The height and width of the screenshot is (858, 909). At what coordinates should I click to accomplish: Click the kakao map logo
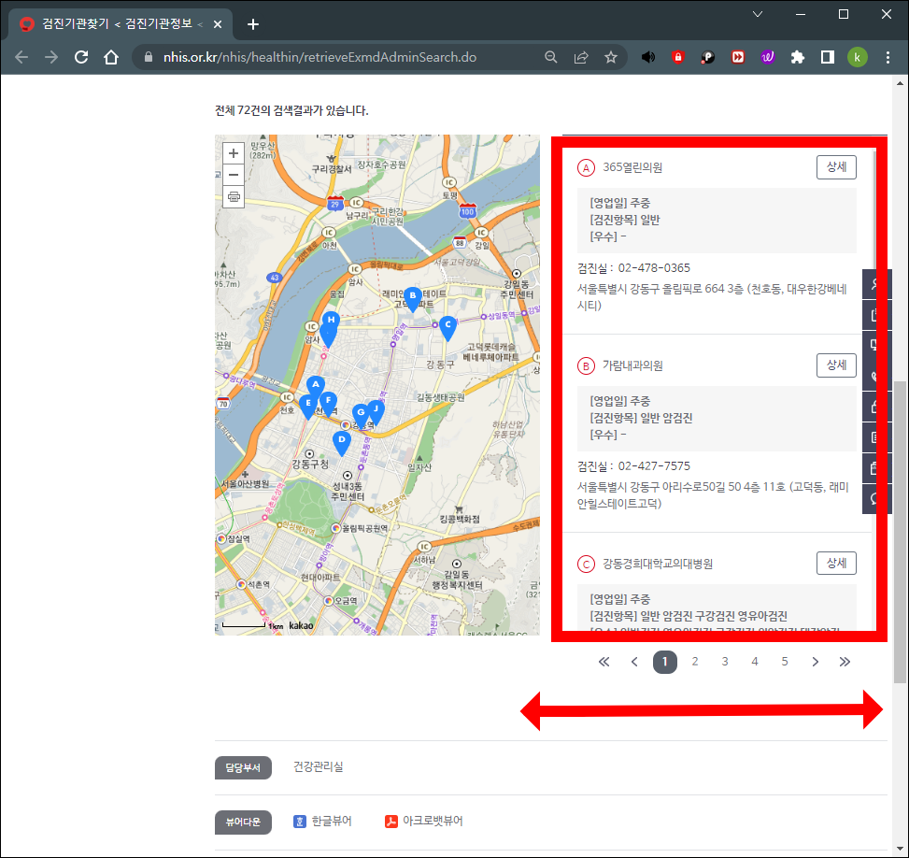coord(301,625)
